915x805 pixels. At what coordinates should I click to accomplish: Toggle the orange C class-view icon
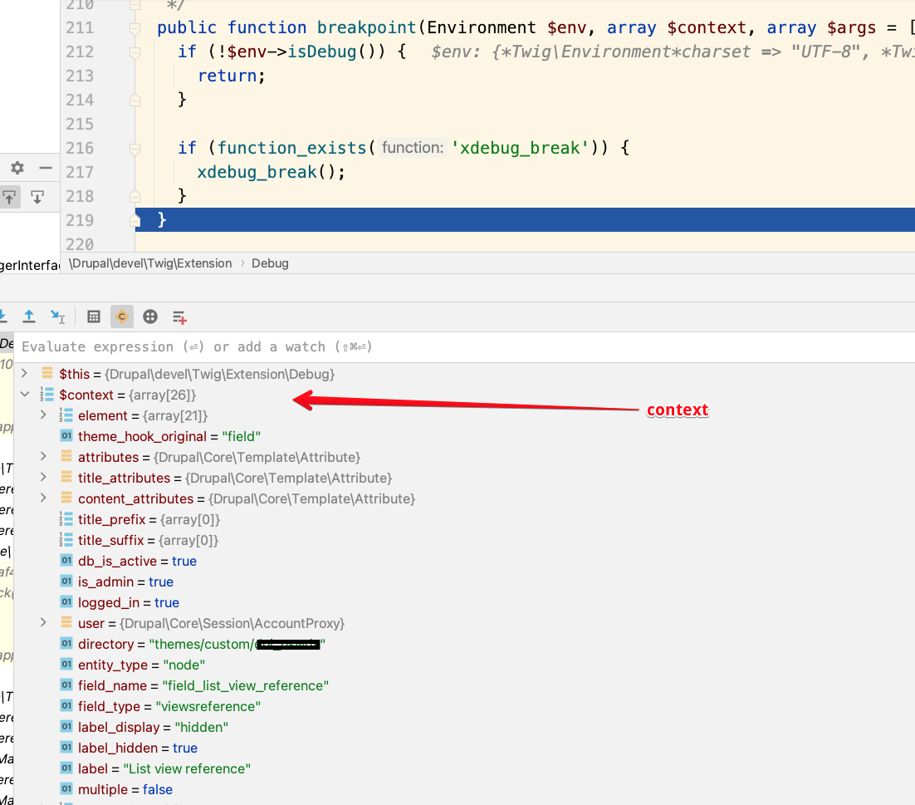click(x=122, y=317)
